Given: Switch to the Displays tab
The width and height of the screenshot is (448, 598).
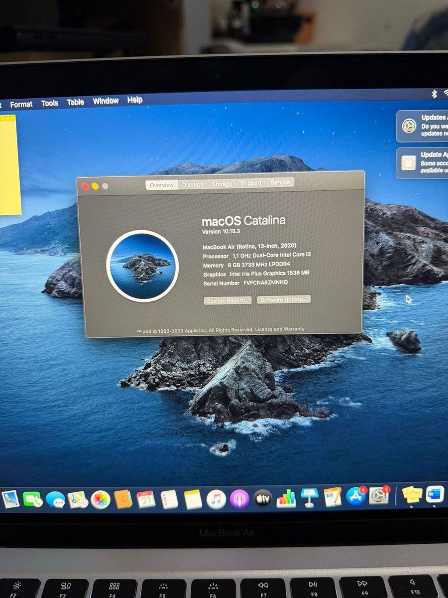Looking at the screenshot, I should click(193, 184).
